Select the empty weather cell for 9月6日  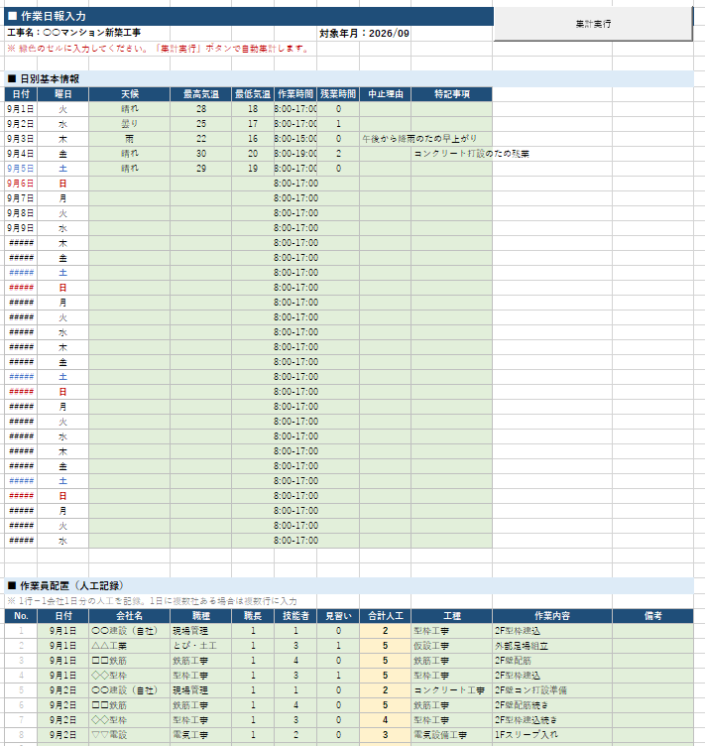click(129, 184)
